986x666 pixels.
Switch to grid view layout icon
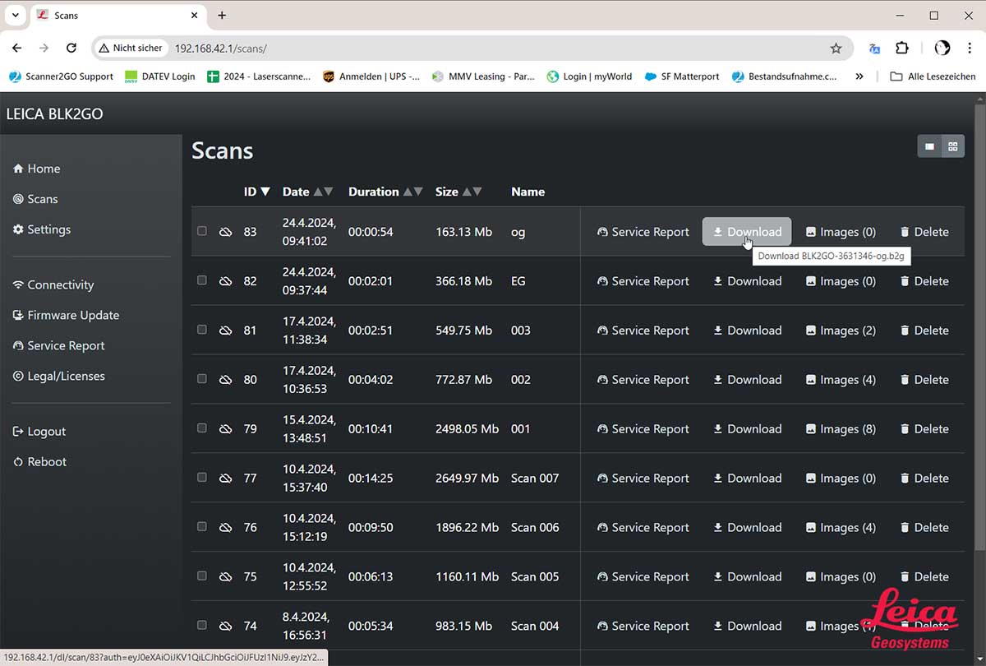[953, 146]
